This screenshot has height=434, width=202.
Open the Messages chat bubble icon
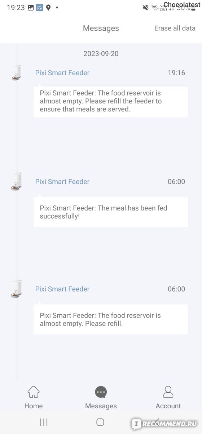pyautogui.click(x=101, y=392)
